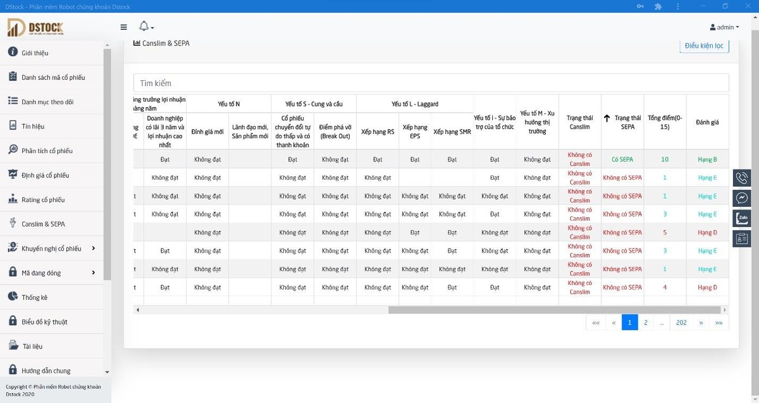Image resolution: width=759 pixels, height=403 pixels.
Task: Jump to last page 202
Action: pos(681,323)
